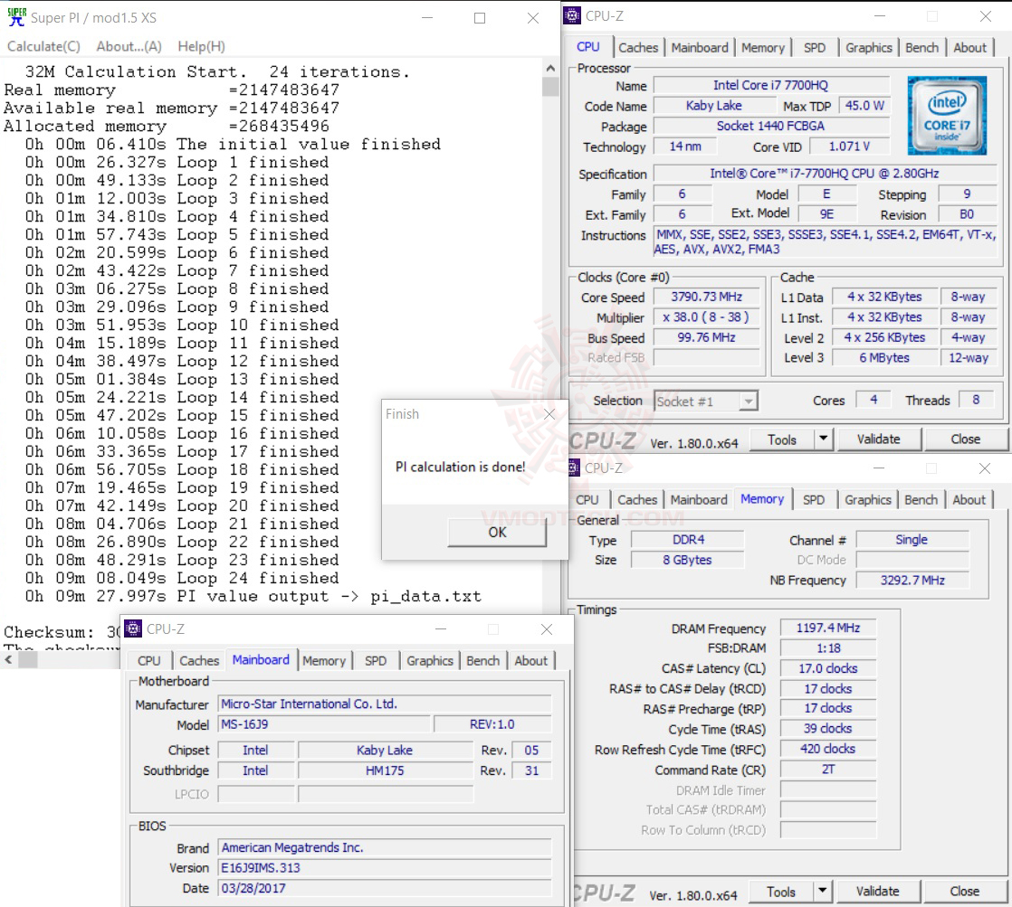This screenshot has width=1012, height=907.
Task: Click the Super PI icon in the title bar
Action: pyautogui.click(x=16, y=16)
